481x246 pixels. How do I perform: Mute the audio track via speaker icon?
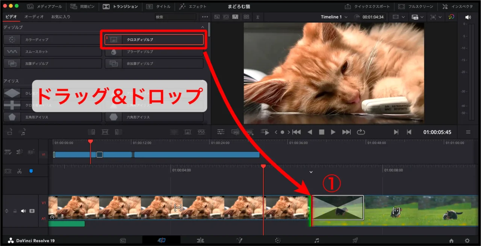pyautogui.click(x=23, y=210)
